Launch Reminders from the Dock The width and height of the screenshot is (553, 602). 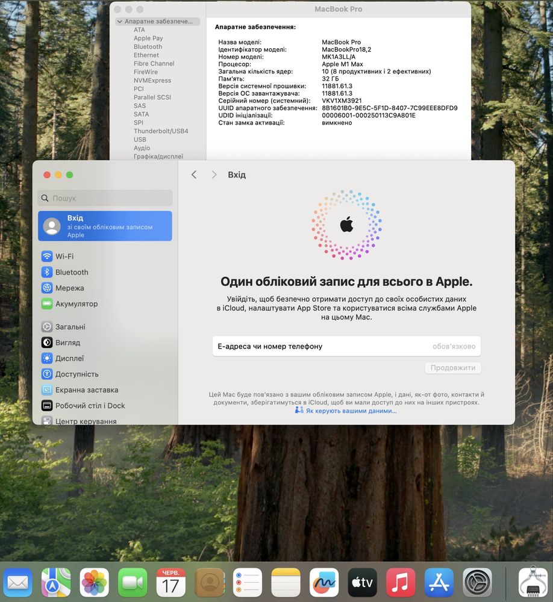[x=248, y=582]
